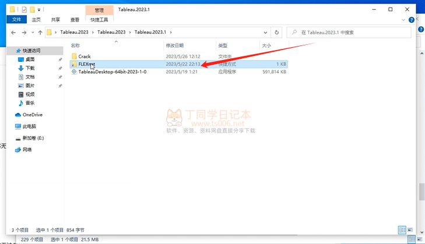This screenshot has width=425, height=244.
Task: Open 视频 in navigation pane
Action: pos(30,94)
